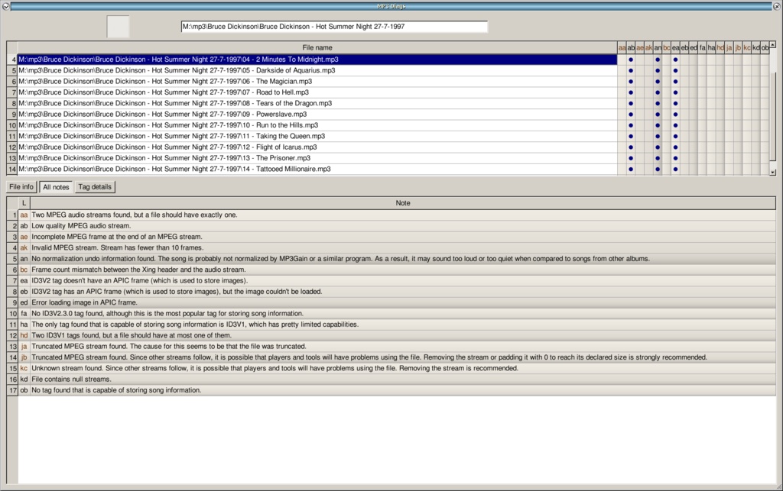Click the folder path input field

click(334, 27)
